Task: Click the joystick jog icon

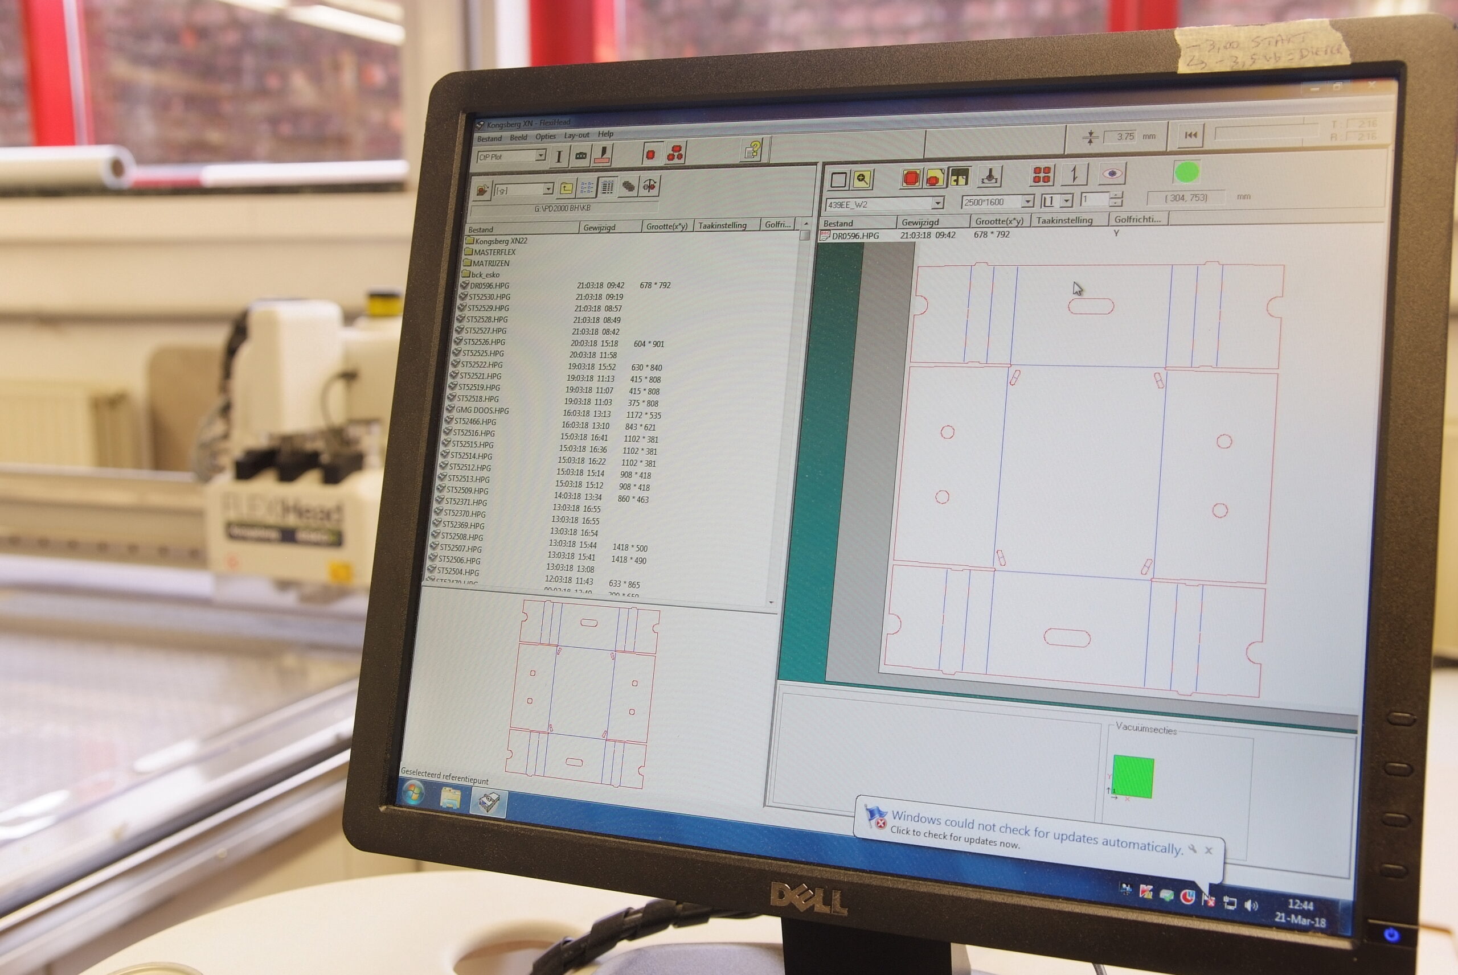Action: 989,176
